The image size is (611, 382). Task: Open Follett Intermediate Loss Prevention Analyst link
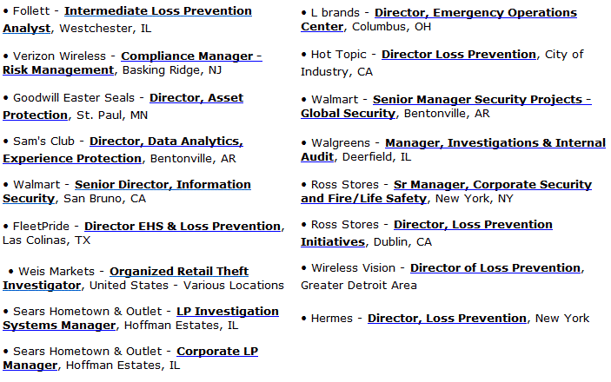[158, 11]
